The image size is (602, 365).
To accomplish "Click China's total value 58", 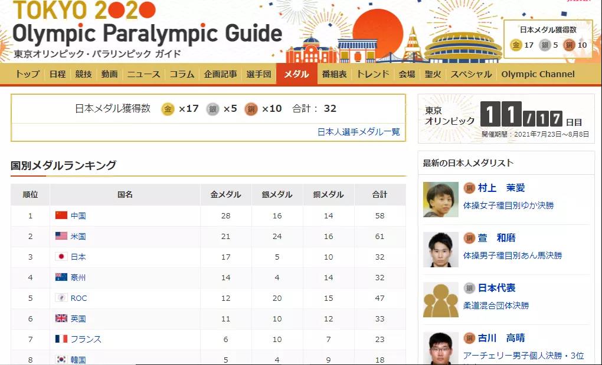I will pyautogui.click(x=379, y=215).
